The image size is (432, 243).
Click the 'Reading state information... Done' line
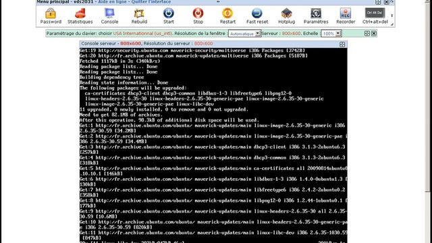pos(124,82)
